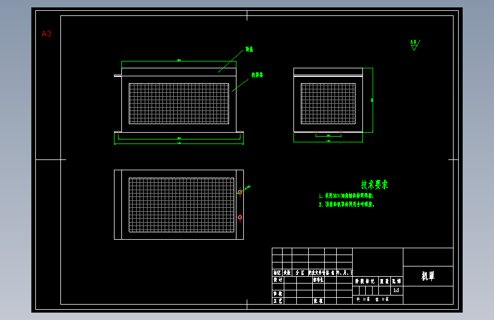Select the mesh grid in the front view
The image size is (494, 320).
click(x=179, y=104)
